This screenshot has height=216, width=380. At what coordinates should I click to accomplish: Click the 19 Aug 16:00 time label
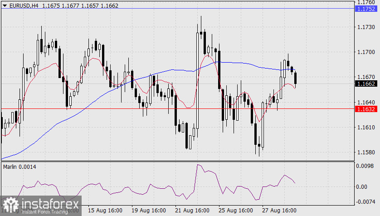pos(149,211)
